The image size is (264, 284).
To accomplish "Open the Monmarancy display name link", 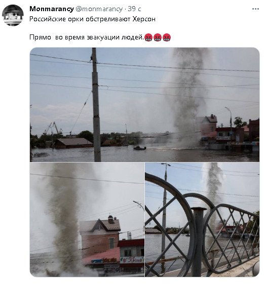I will click(x=52, y=9).
